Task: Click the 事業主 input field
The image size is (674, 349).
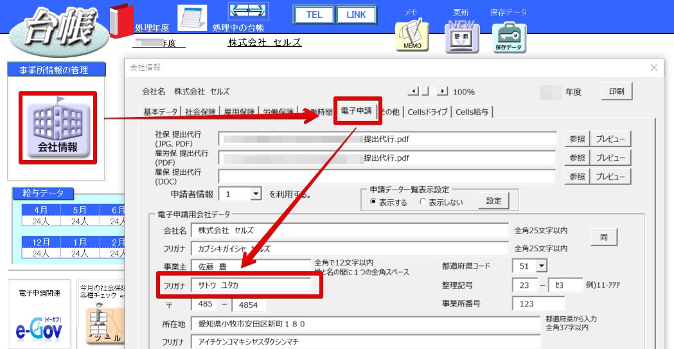Action: [251, 267]
